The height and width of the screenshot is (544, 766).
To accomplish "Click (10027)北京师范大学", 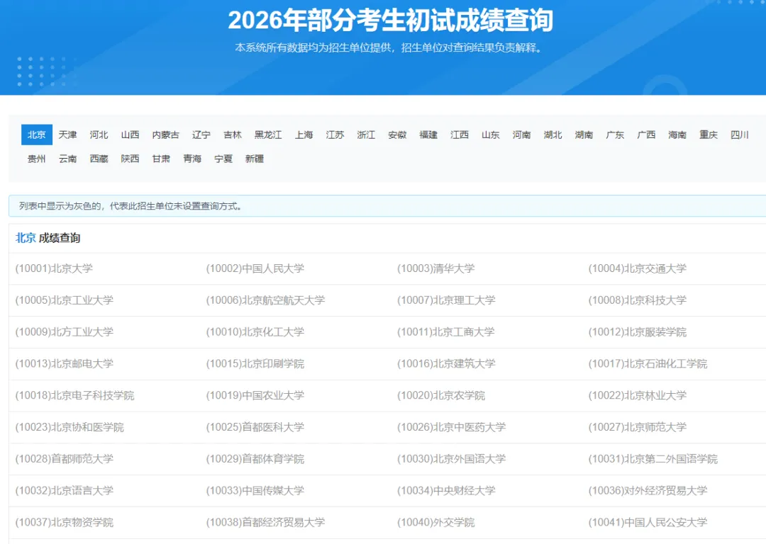I will point(637,427).
